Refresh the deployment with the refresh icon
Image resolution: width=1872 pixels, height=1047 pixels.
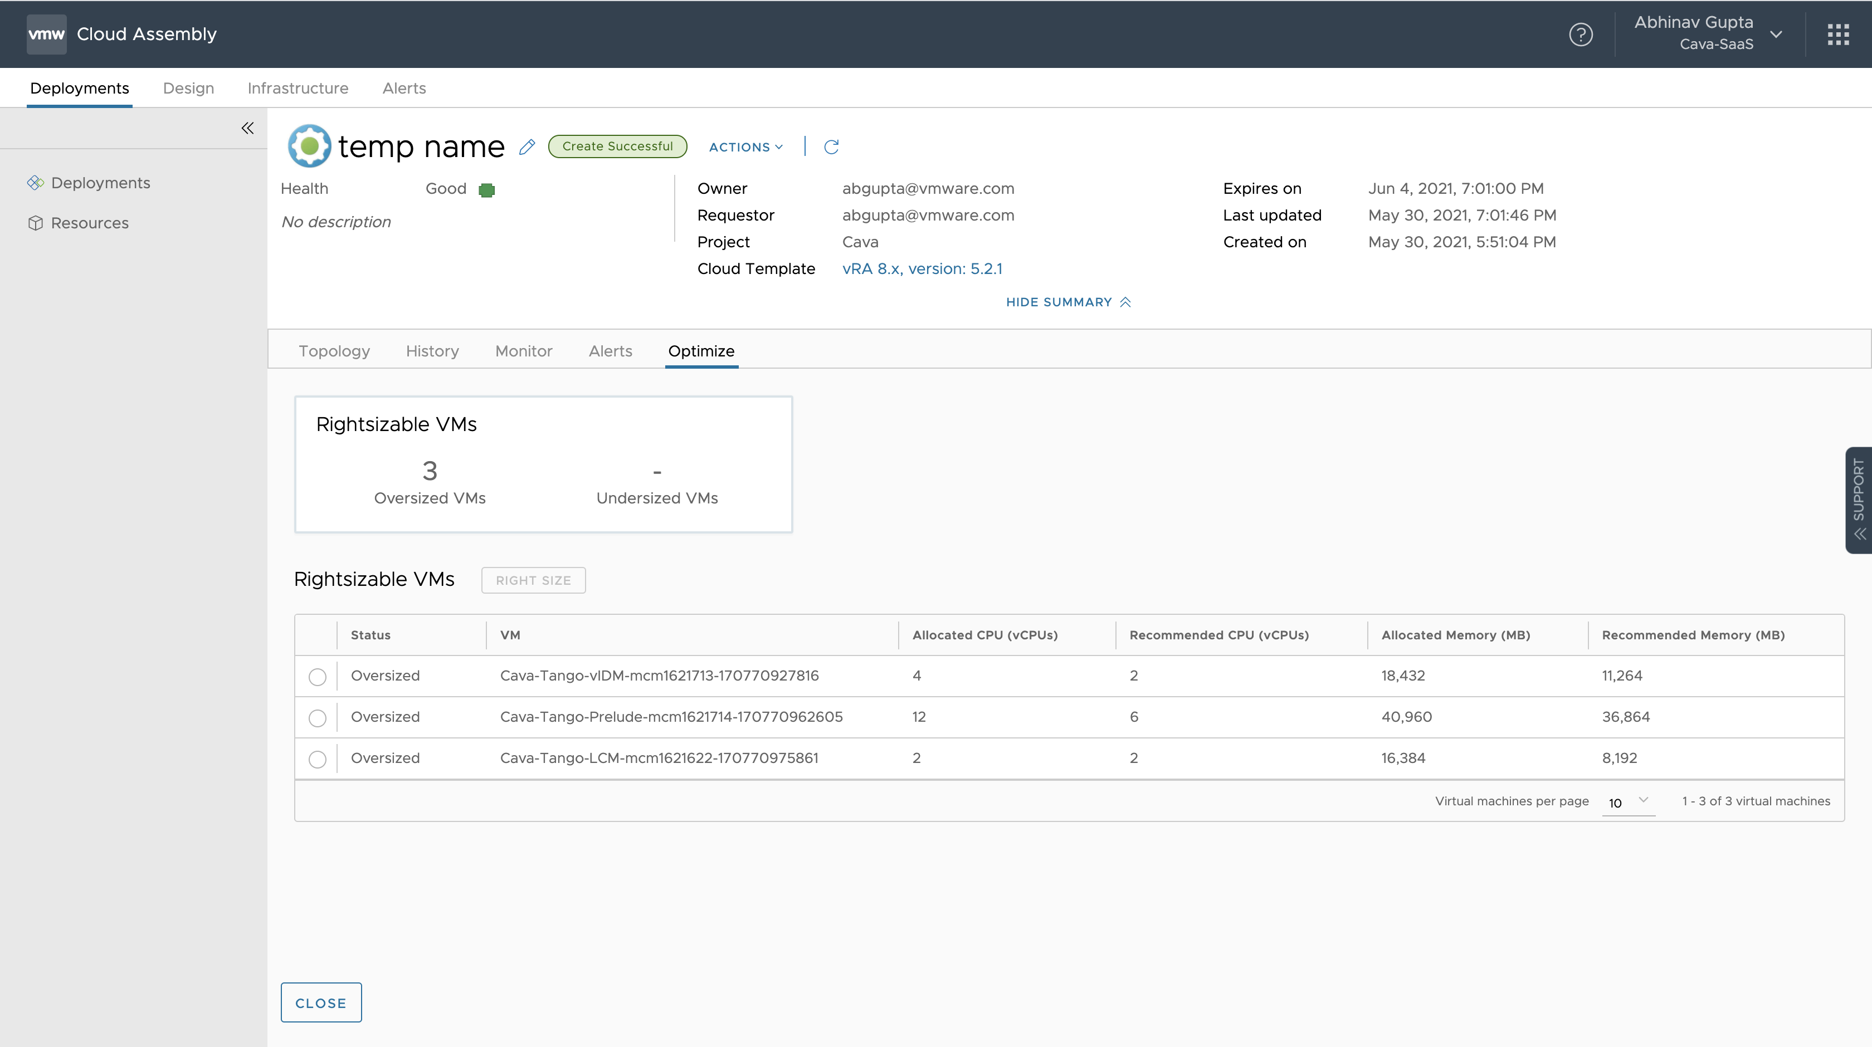tap(831, 147)
